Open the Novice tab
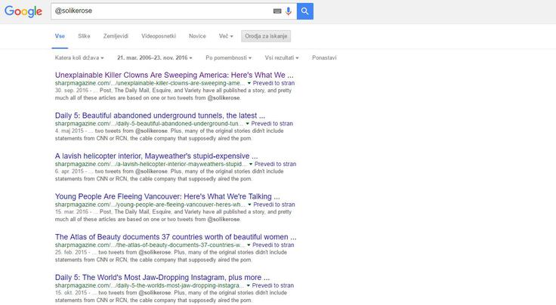This screenshot has height=305, width=556. (197, 36)
